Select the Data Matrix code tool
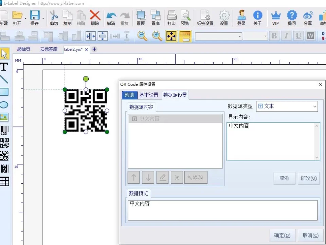Viewport: 326px width, 245px height. pyautogui.click(x=4, y=156)
